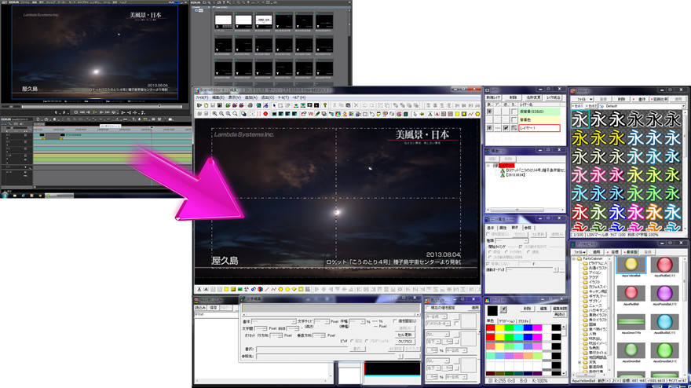This screenshot has height=388, width=691.
Task: Click the Windows Start button in EDIUS desktop
Action: pos(5,195)
